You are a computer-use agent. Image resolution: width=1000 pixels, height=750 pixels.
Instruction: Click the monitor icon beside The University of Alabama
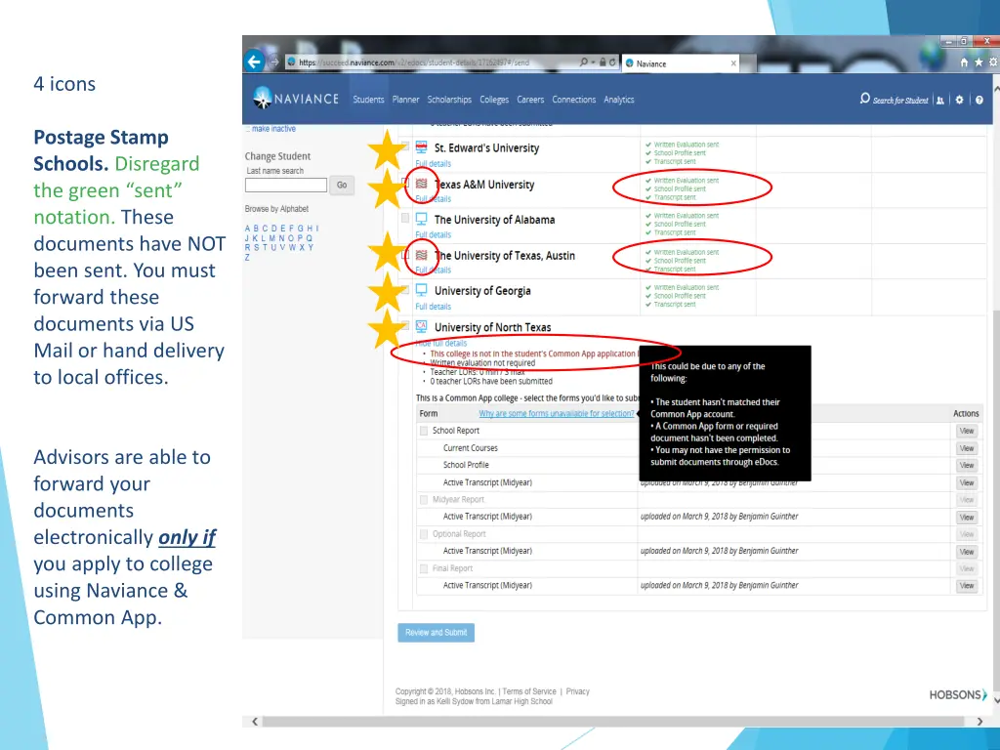pos(422,219)
